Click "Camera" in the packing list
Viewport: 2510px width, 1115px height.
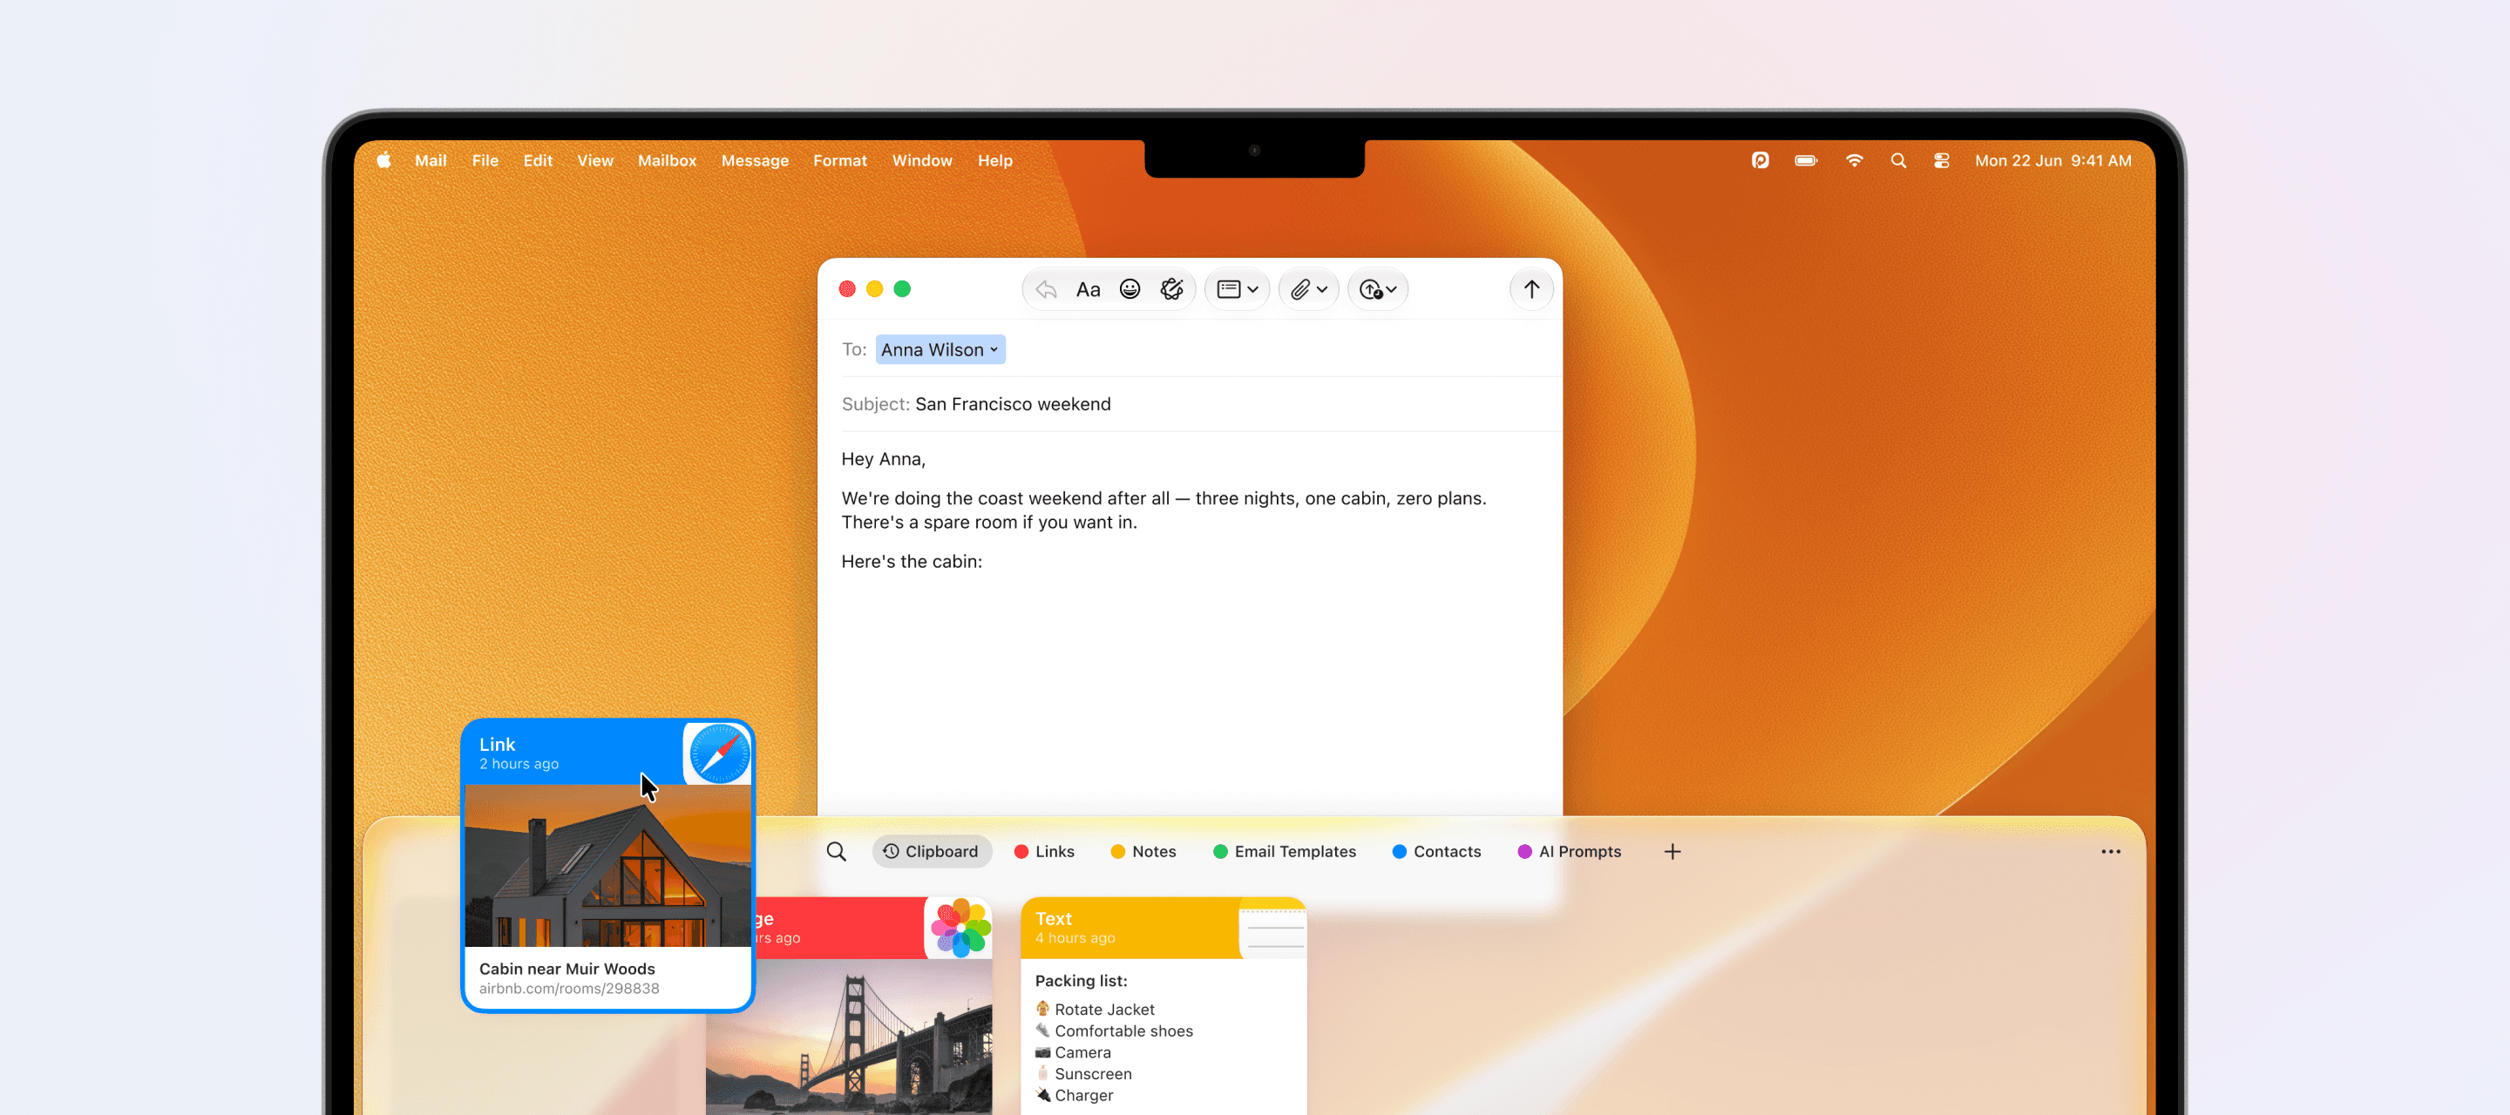1082,1052
